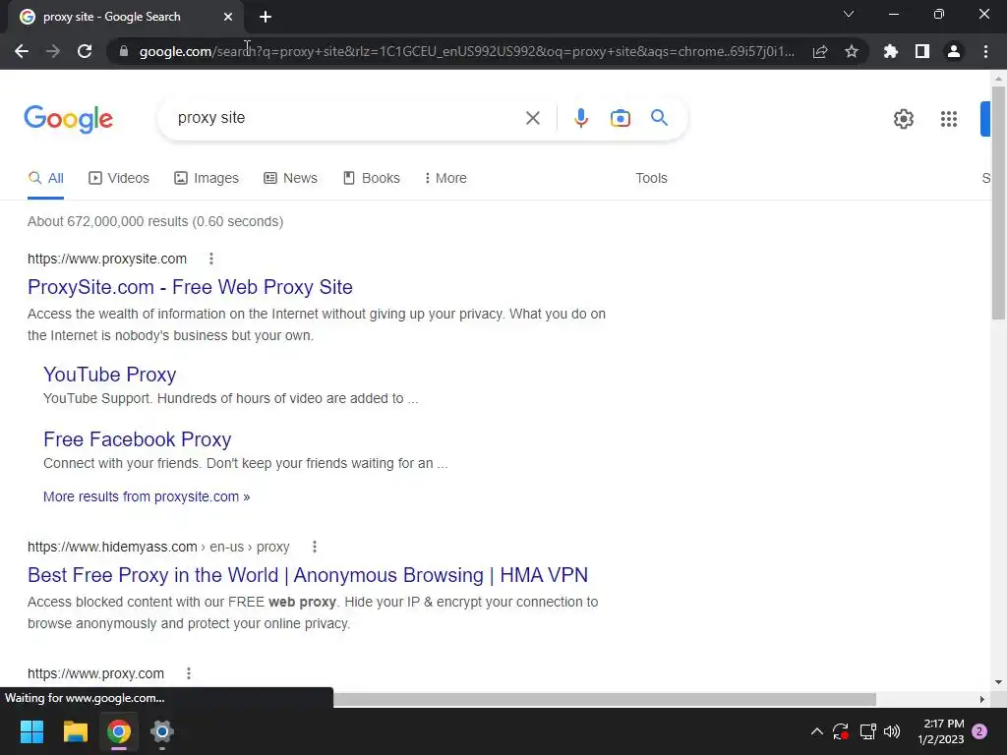Open the Google apps grid icon
Viewport: 1007px width, 755px height.
click(949, 119)
